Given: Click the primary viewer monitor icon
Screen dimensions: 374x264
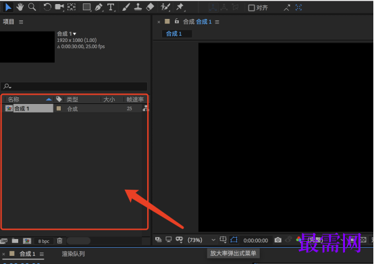Looking at the screenshot, I should tap(169, 240).
